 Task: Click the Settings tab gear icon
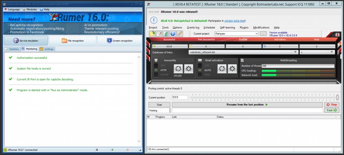[x=41, y=49]
